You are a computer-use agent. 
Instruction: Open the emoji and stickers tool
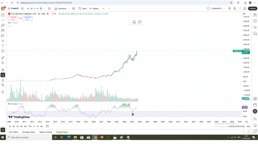3,51
